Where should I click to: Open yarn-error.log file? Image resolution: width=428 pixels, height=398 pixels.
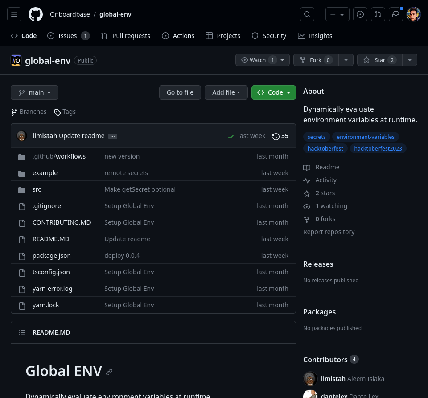[x=53, y=289]
